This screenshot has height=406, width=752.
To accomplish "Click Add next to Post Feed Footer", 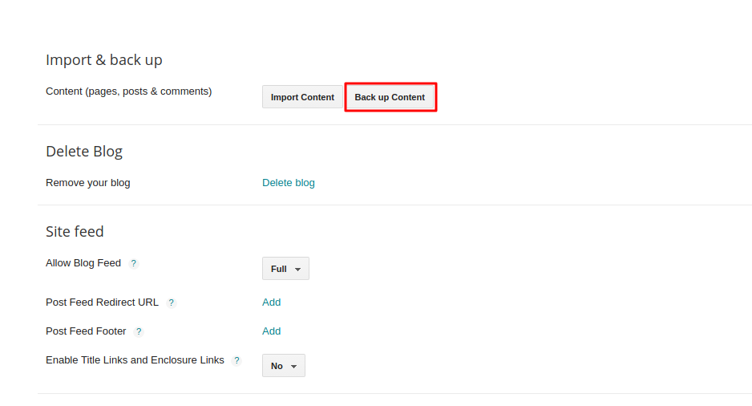I will tap(271, 331).
